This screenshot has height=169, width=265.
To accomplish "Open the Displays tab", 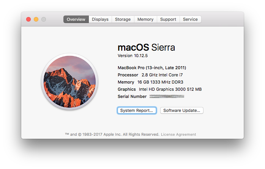I will (100, 19).
